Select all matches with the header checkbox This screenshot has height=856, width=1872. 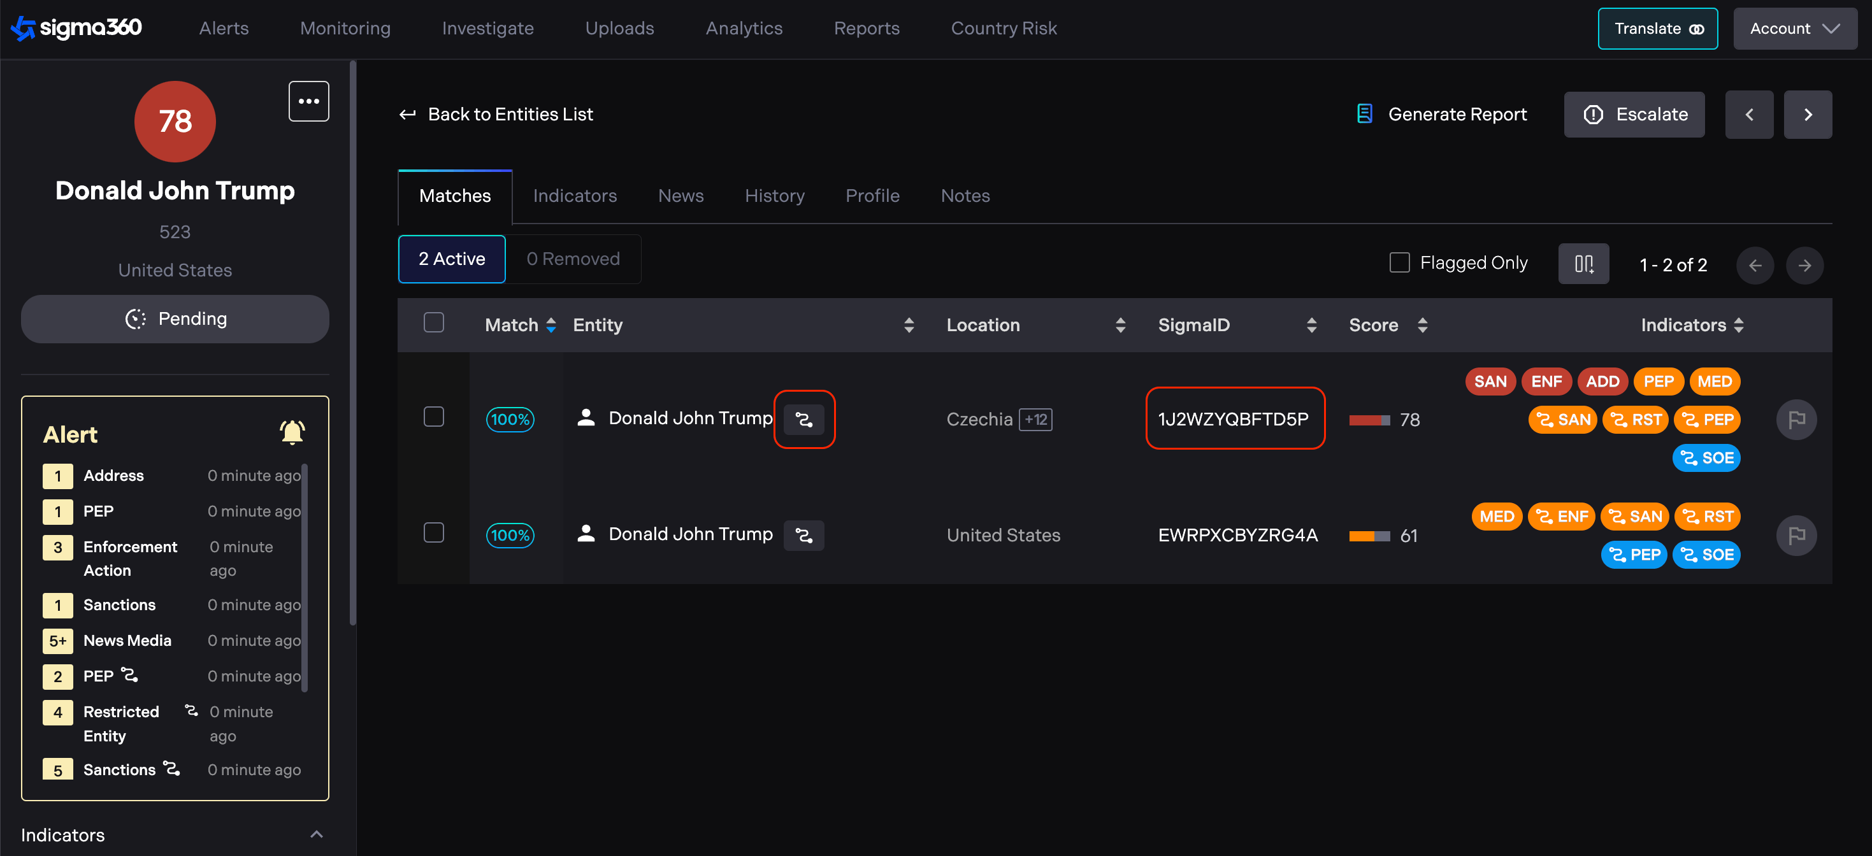point(434,323)
